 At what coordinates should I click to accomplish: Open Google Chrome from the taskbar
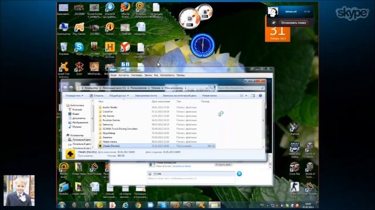point(138,205)
